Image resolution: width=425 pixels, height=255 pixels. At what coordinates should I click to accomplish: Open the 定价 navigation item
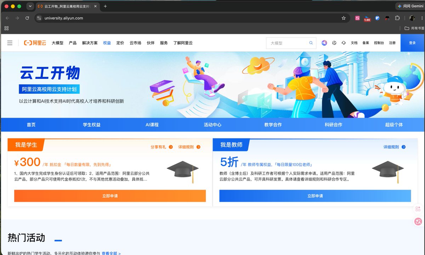120,43
